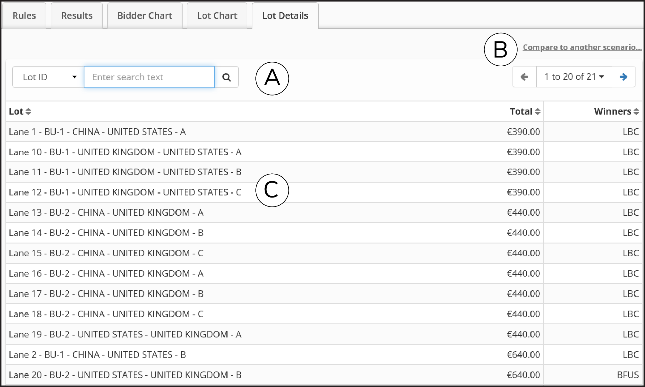
Task: Select Lane 13 China - United Kingdom - A
Action: [x=324, y=213]
